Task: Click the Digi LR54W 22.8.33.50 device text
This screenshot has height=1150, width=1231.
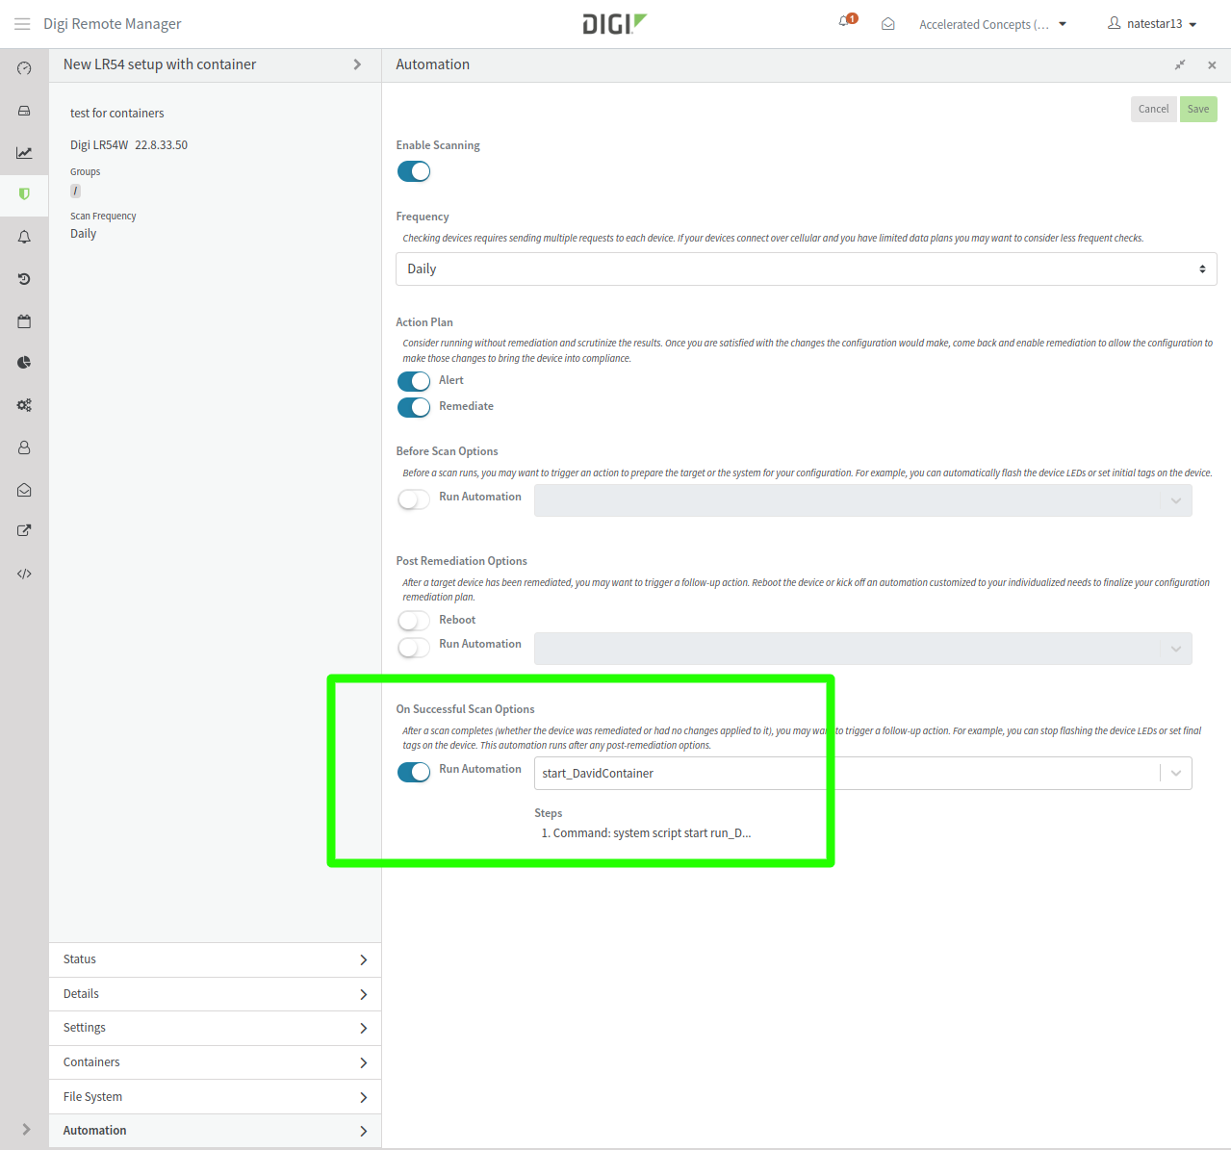Action: tap(129, 145)
